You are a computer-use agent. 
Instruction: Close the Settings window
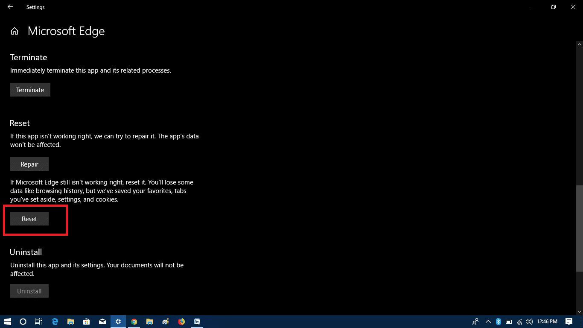pyautogui.click(x=573, y=7)
